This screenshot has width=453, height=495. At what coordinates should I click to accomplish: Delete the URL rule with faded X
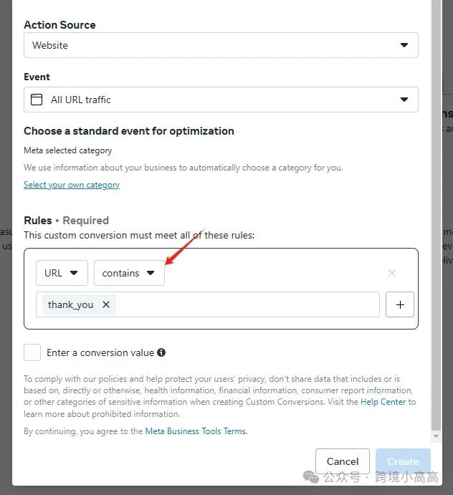(391, 273)
